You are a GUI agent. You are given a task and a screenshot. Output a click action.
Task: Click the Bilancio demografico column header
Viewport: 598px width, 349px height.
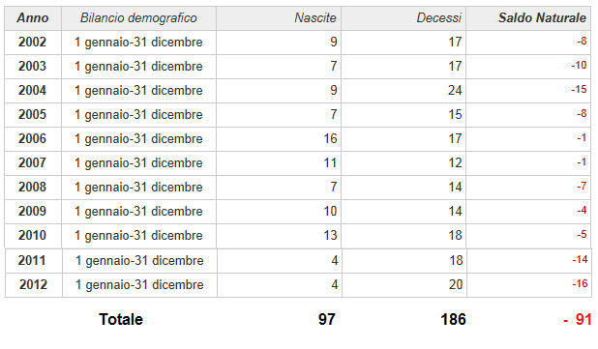[x=138, y=18]
